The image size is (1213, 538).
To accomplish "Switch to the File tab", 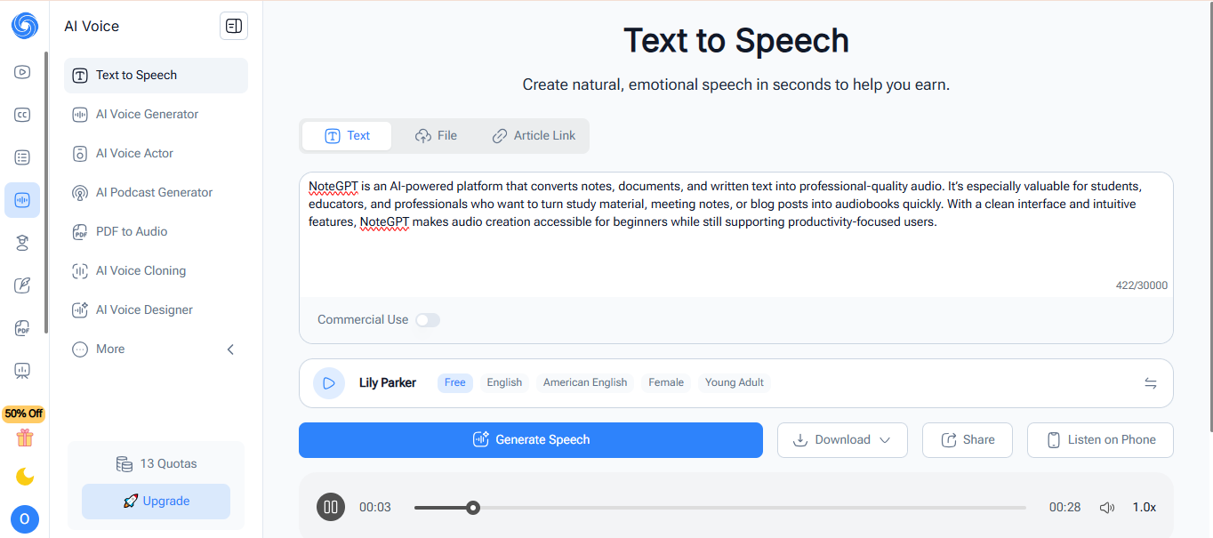I will (436, 136).
